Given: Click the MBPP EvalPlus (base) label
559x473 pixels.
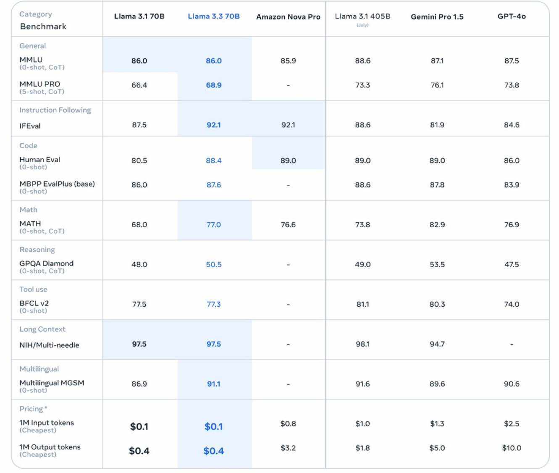Looking at the screenshot, I should point(57,184).
